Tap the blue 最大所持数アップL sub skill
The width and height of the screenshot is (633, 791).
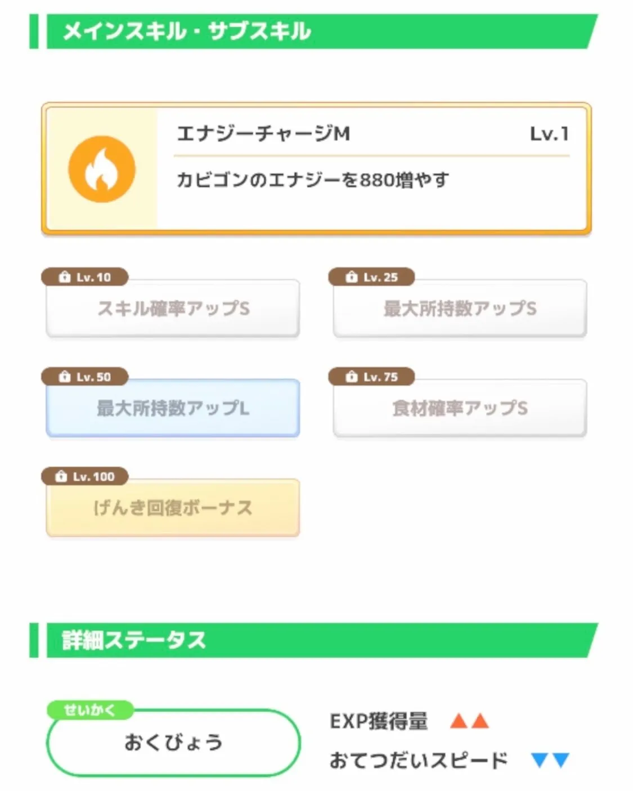173,408
